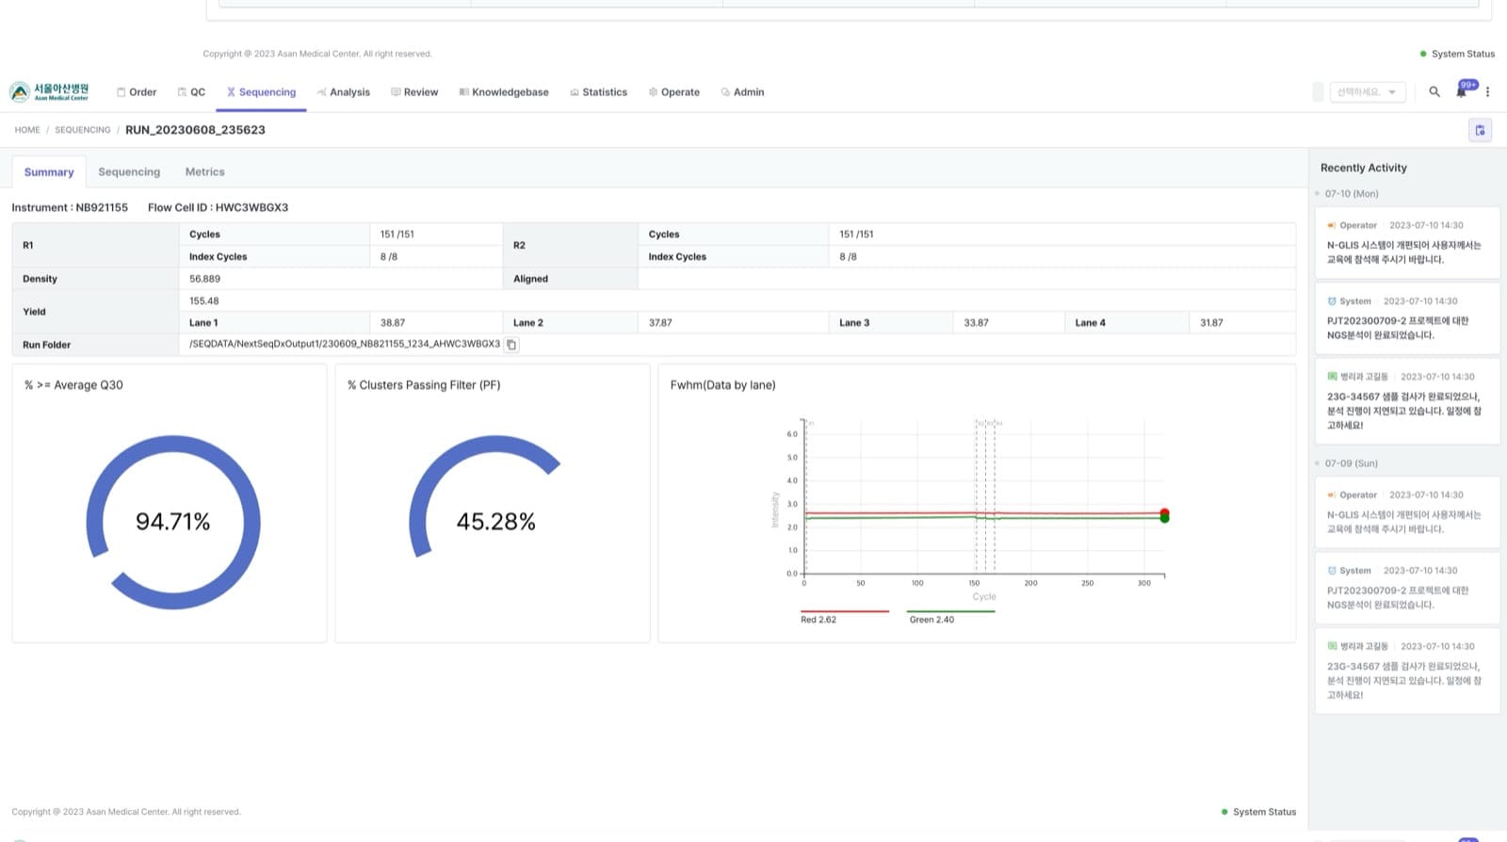
Task: Open the Operate menu
Action: point(673,92)
